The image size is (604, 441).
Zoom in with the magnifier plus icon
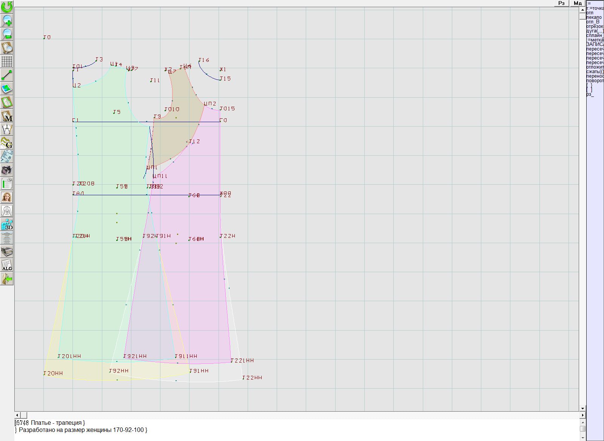pyautogui.click(x=7, y=20)
